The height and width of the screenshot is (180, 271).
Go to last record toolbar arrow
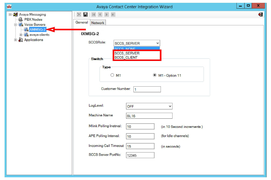(x=113, y=15)
